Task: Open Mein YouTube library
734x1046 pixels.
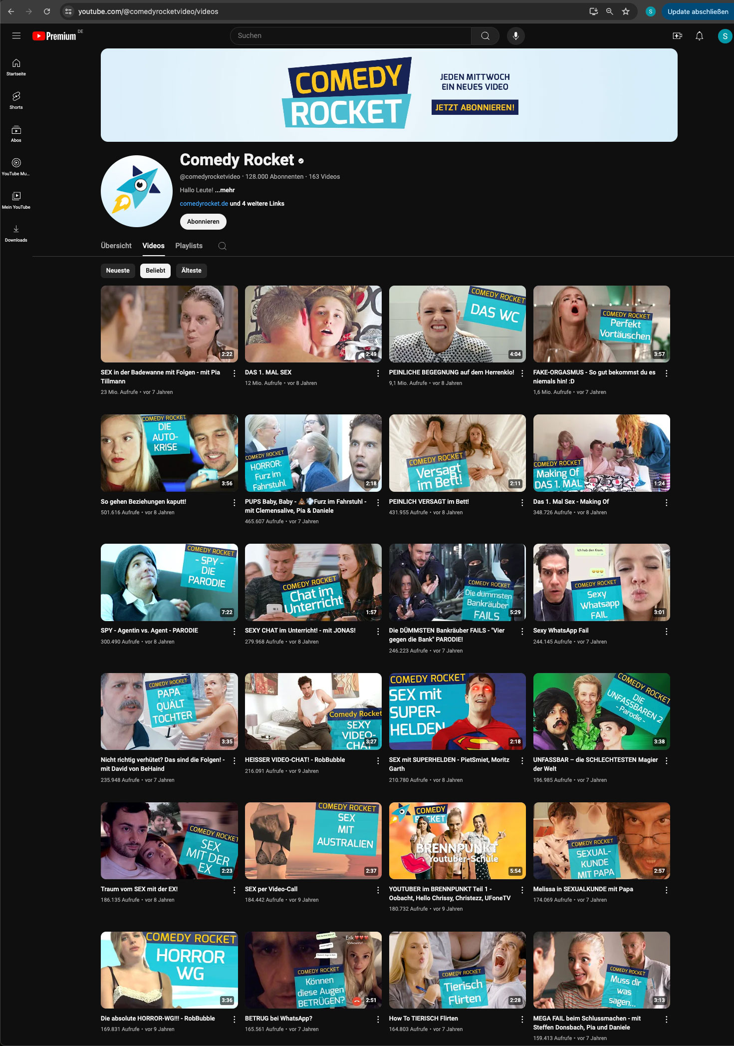Action: click(x=16, y=200)
